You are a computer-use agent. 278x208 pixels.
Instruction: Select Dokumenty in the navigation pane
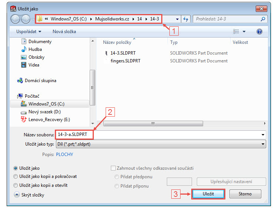(40, 41)
